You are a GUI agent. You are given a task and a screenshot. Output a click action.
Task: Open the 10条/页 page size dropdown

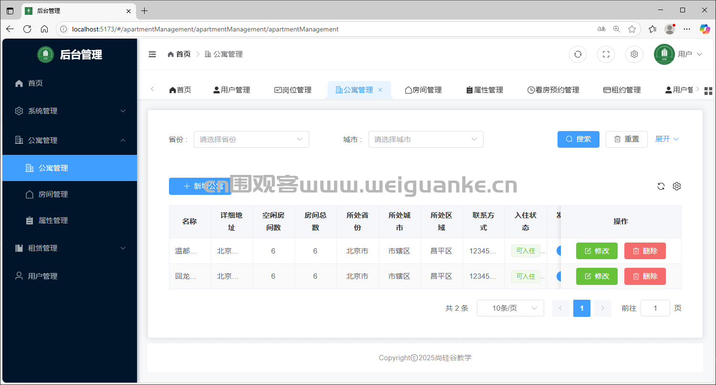(x=510, y=308)
